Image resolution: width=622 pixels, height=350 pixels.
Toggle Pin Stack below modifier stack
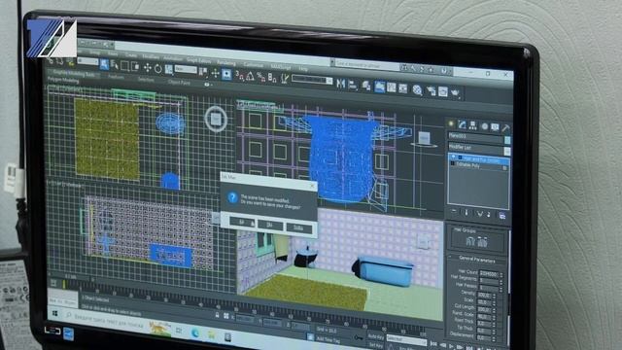point(454,212)
